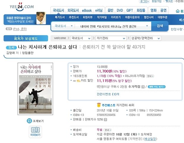Click the home icon at top right

click(177, 11)
